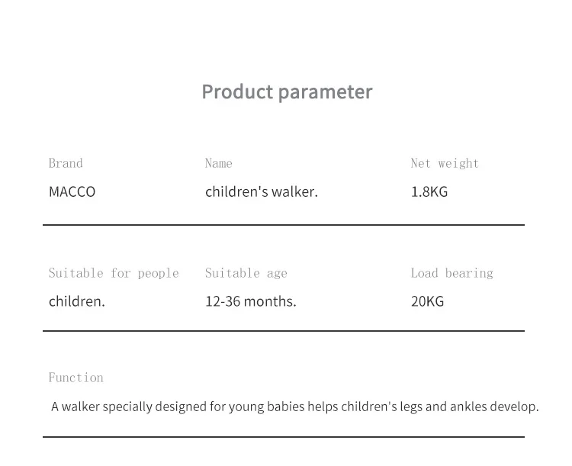572x466 pixels.
Task: Click the "Name" field label
Action: (218, 163)
